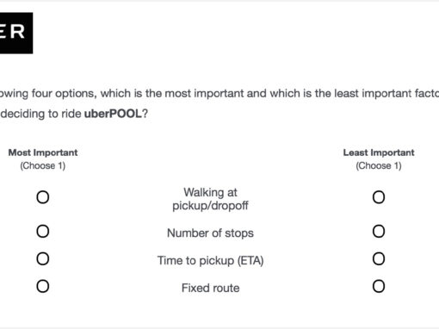
Task: Select Least Important for Number of stops
Action: point(379,232)
